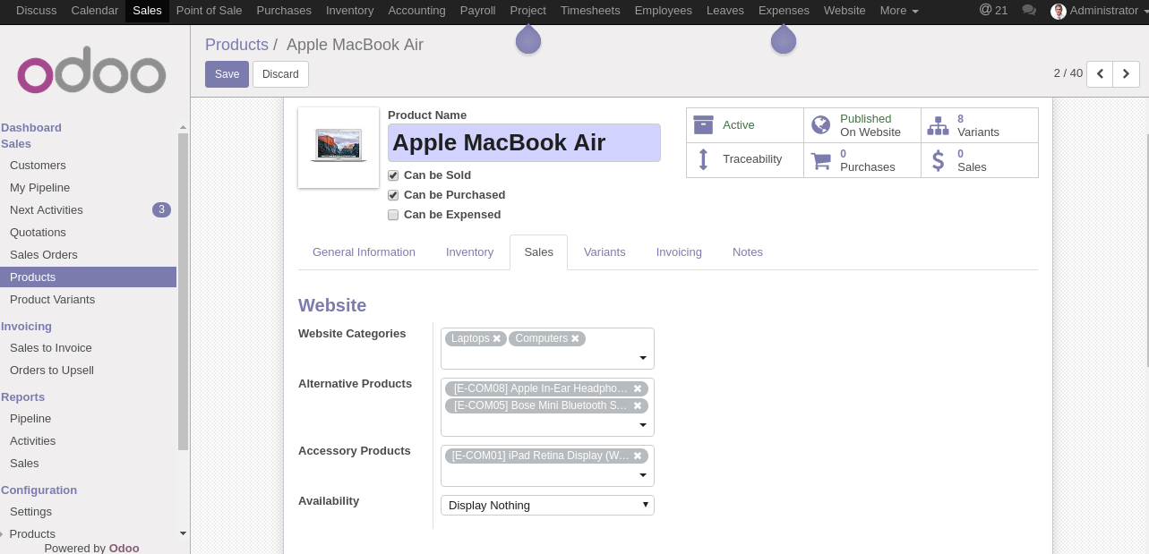The height and width of the screenshot is (554, 1149).
Task: Open the Availability Display Nothing dropdown
Action: 547,506
